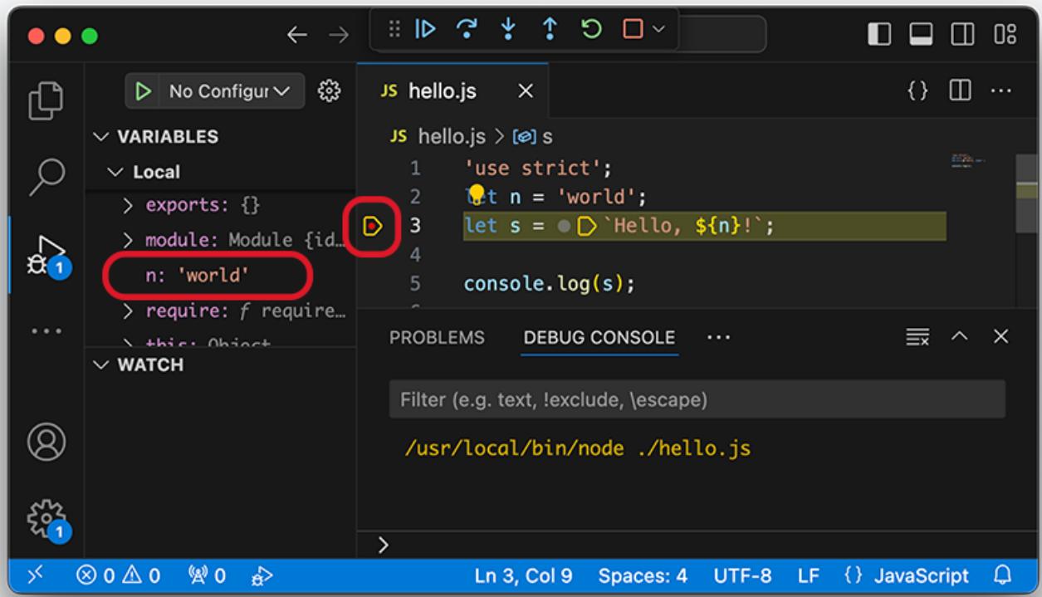This screenshot has width=1042, height=597.
Task: Expand the require variable
Action: (x=129, y=311)
